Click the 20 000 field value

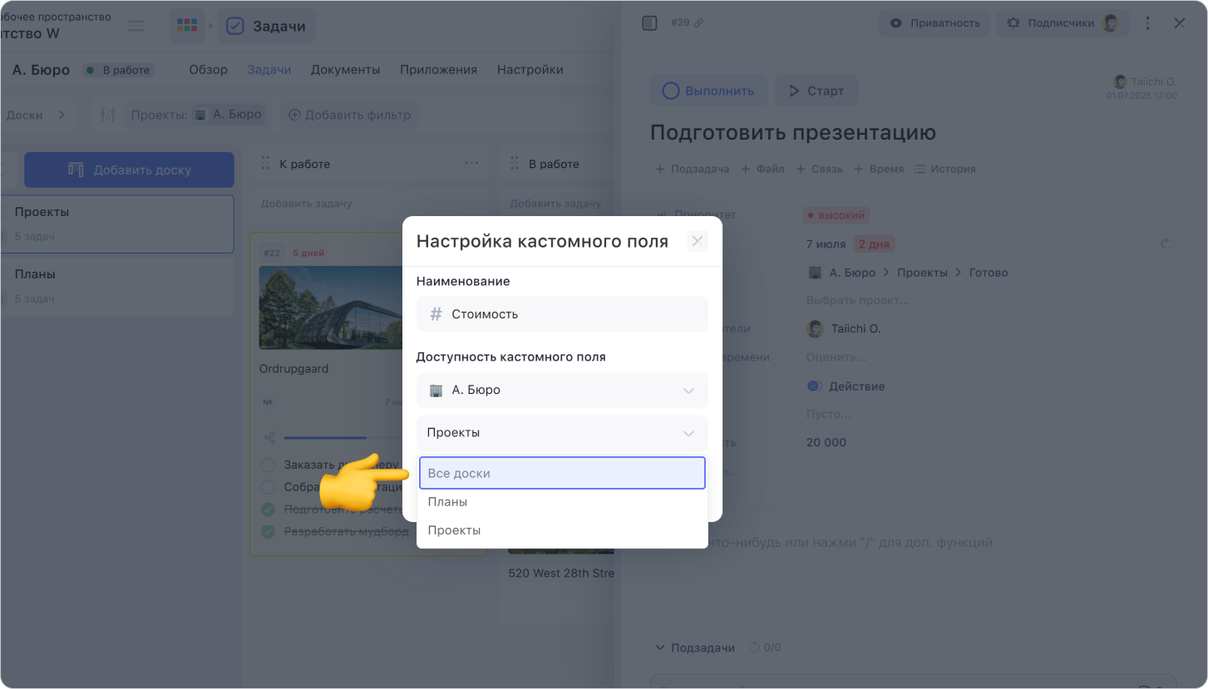(x=826, y=442)
